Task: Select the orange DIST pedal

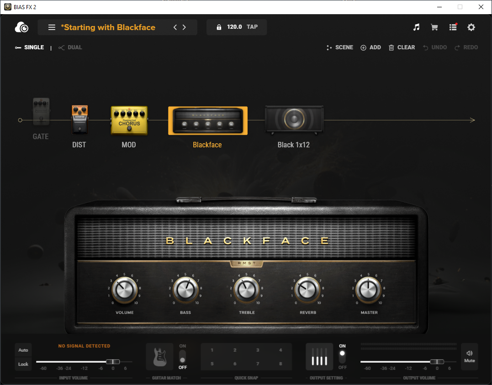Action: coord(79,120)
